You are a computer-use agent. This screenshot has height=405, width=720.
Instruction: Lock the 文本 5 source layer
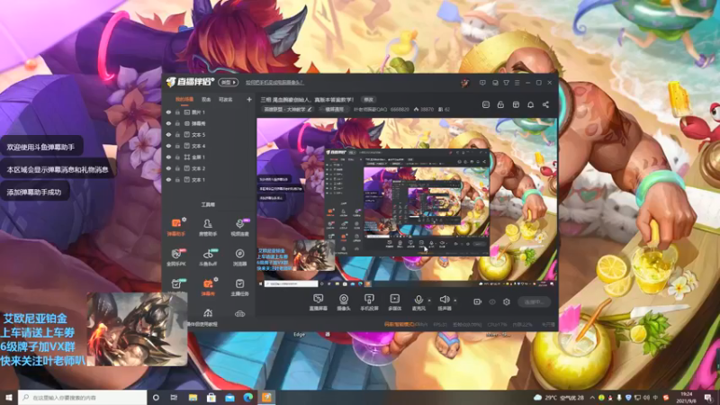[x=177, y=134]
